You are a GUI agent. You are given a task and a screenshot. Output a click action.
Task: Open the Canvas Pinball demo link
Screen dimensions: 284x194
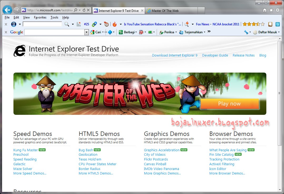(x=155, y=164)
